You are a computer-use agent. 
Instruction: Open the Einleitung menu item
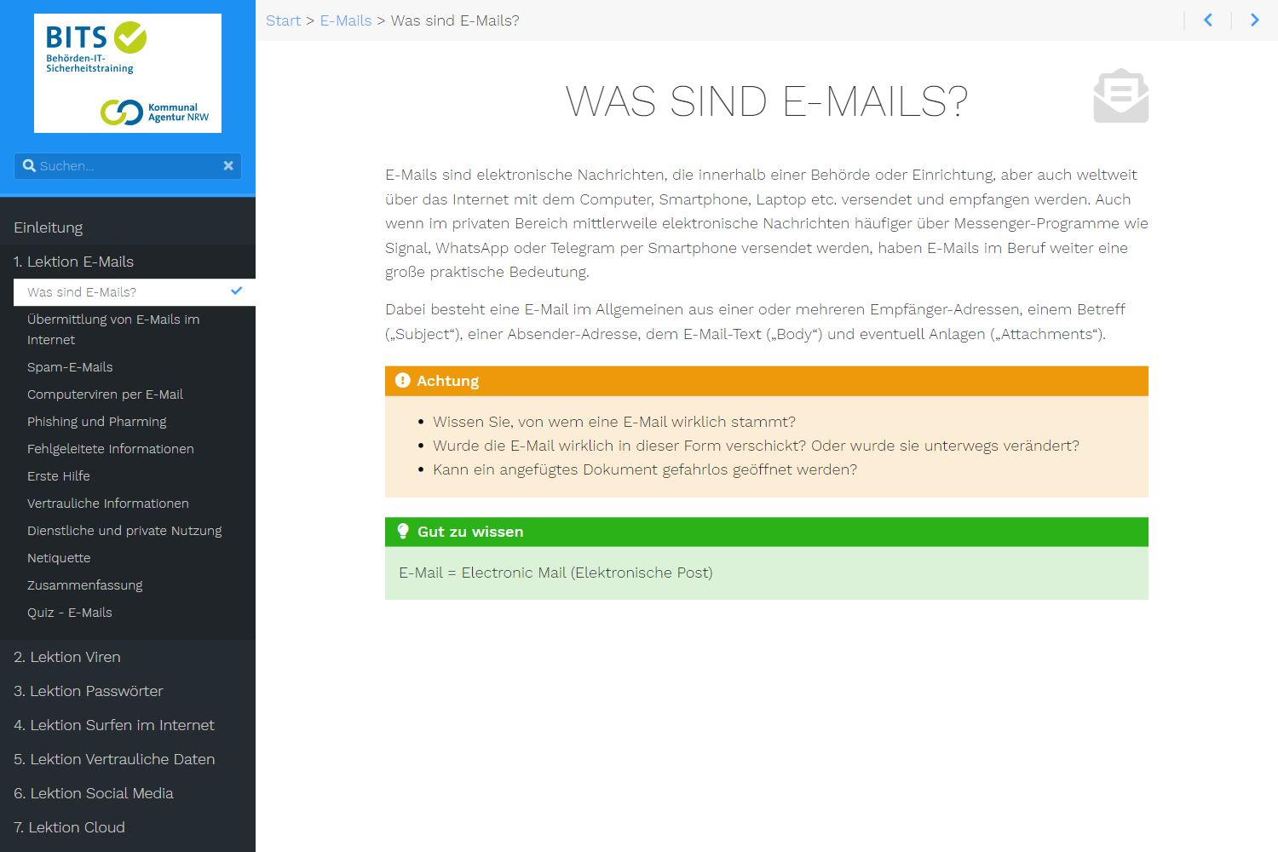[49, 227]
